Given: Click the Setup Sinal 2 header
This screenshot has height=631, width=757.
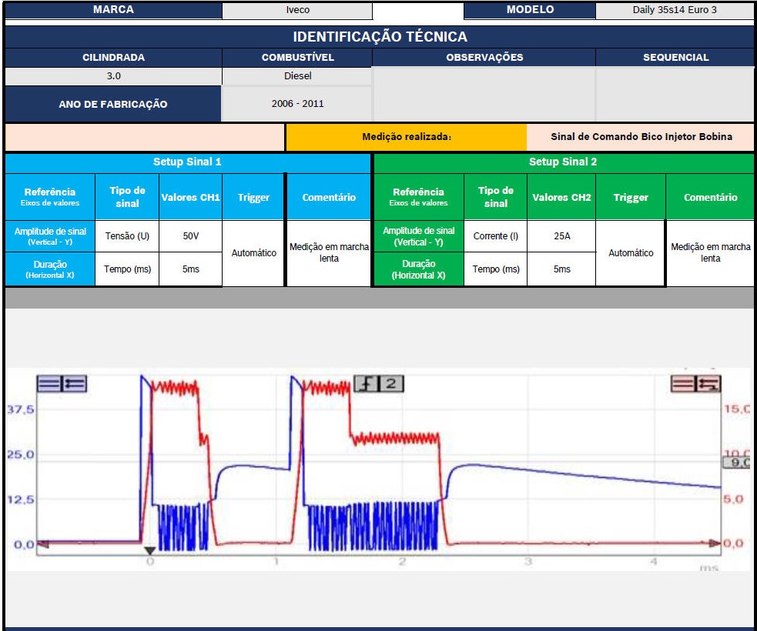Looking at the screenshot, I should (x=562, y=162).
